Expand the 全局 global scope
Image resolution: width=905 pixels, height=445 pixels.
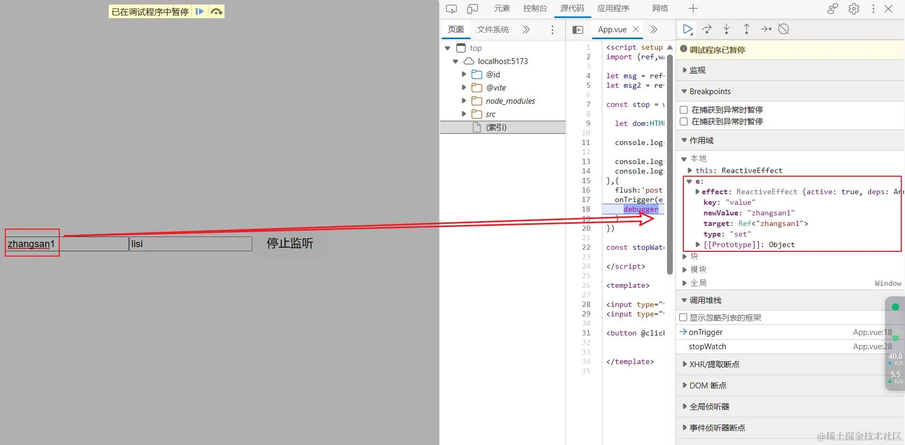click(684, 283)
